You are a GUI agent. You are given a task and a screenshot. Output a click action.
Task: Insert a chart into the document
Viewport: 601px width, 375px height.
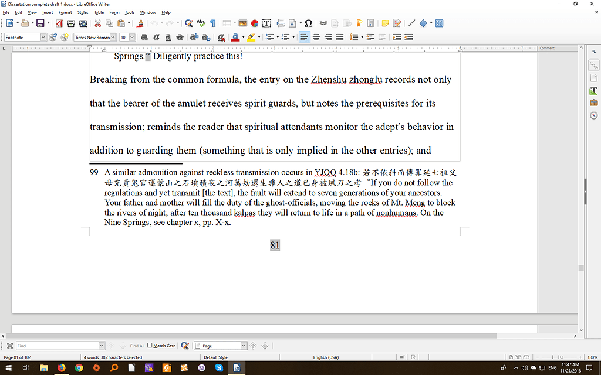(x=254, y=23)
